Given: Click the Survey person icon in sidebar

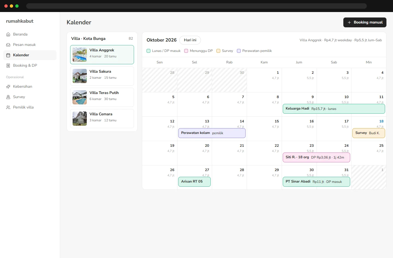Looking at the screenshot, I should [8, 97].
